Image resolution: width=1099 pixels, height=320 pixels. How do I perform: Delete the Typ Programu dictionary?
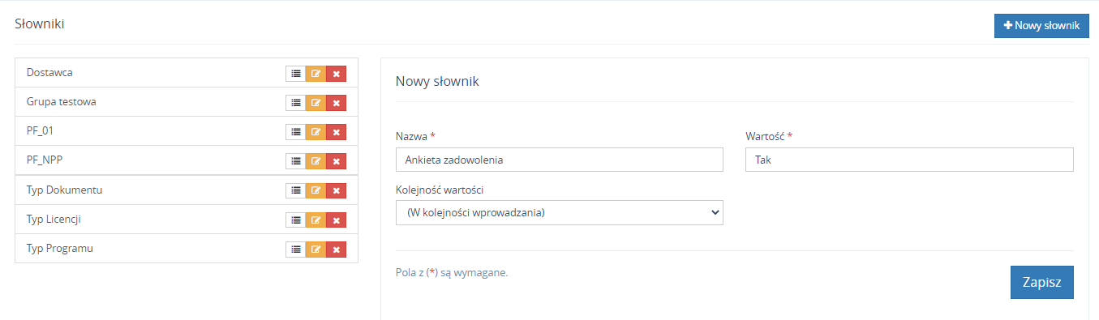point(337,249)
